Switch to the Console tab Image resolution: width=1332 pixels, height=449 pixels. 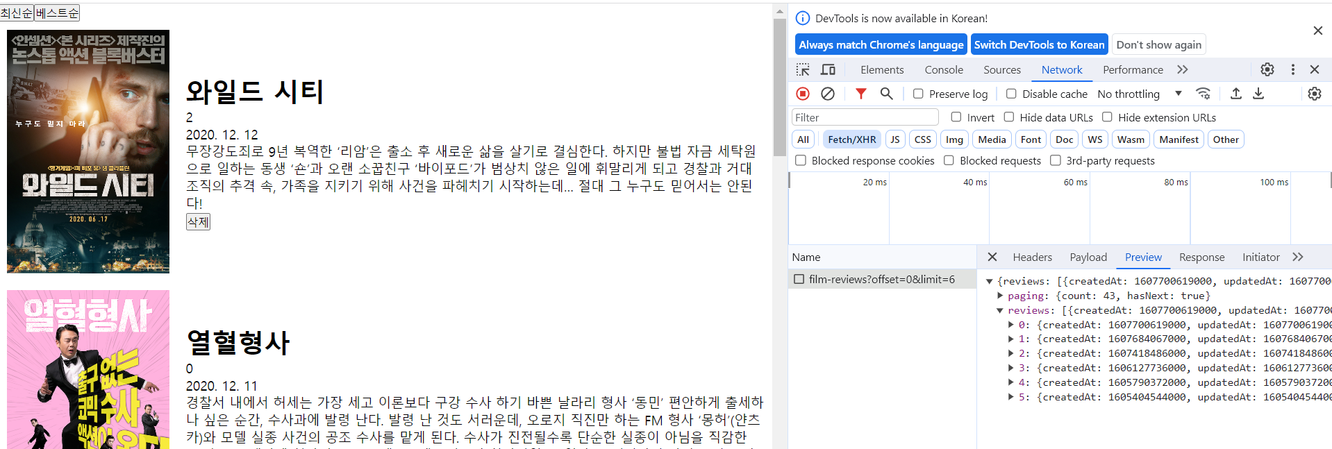(944, 69)
